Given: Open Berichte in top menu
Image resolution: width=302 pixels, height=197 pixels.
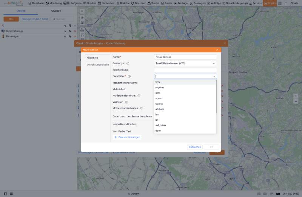Looking at the screenshot, I should [x=123, y=3].
